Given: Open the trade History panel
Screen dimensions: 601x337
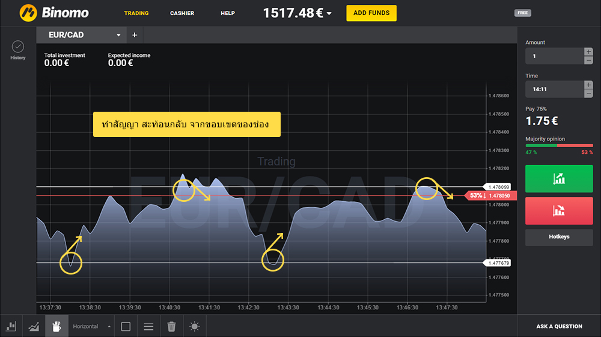Looking at the screenshot, I should [x=18, y=50].
